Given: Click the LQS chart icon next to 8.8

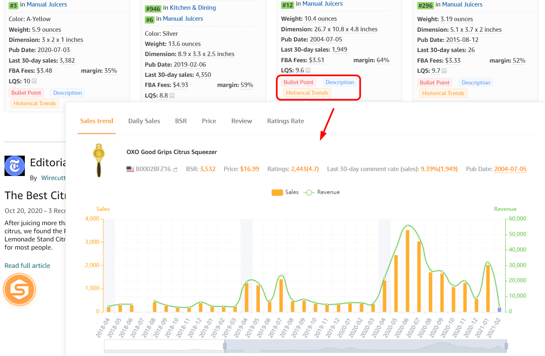Looking at the screenshot, I should point(172,96).
